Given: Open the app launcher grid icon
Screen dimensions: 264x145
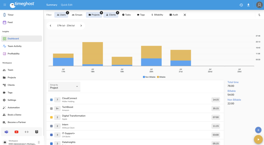Looking at the screenshot, I should pyautogui.click(x=5, y=5).
